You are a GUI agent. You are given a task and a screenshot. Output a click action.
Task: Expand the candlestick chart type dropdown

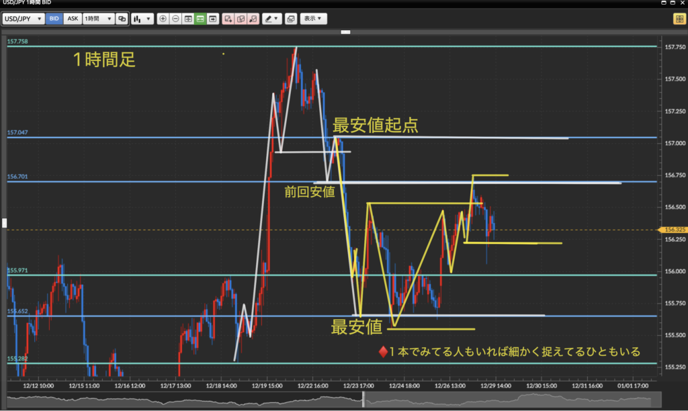[142, 19]
